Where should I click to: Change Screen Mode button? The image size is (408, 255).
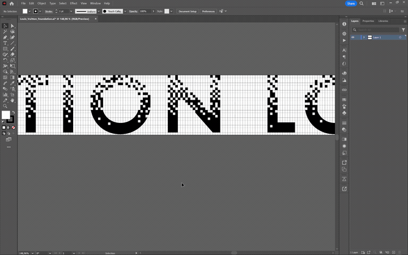pyautogui.click(x=8, y=140)
